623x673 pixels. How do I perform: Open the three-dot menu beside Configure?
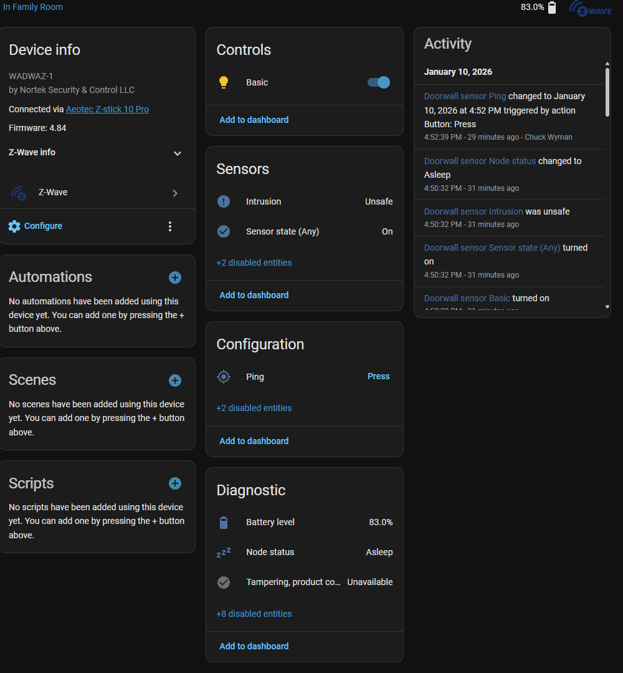[x=170, y=226]
